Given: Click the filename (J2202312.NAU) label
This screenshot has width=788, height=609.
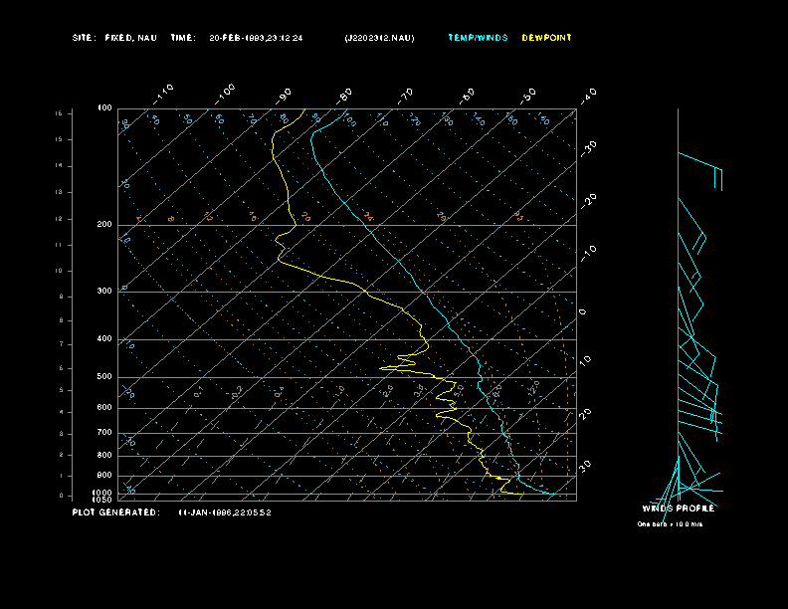Looking at the screenshot, I should point(379,38).
